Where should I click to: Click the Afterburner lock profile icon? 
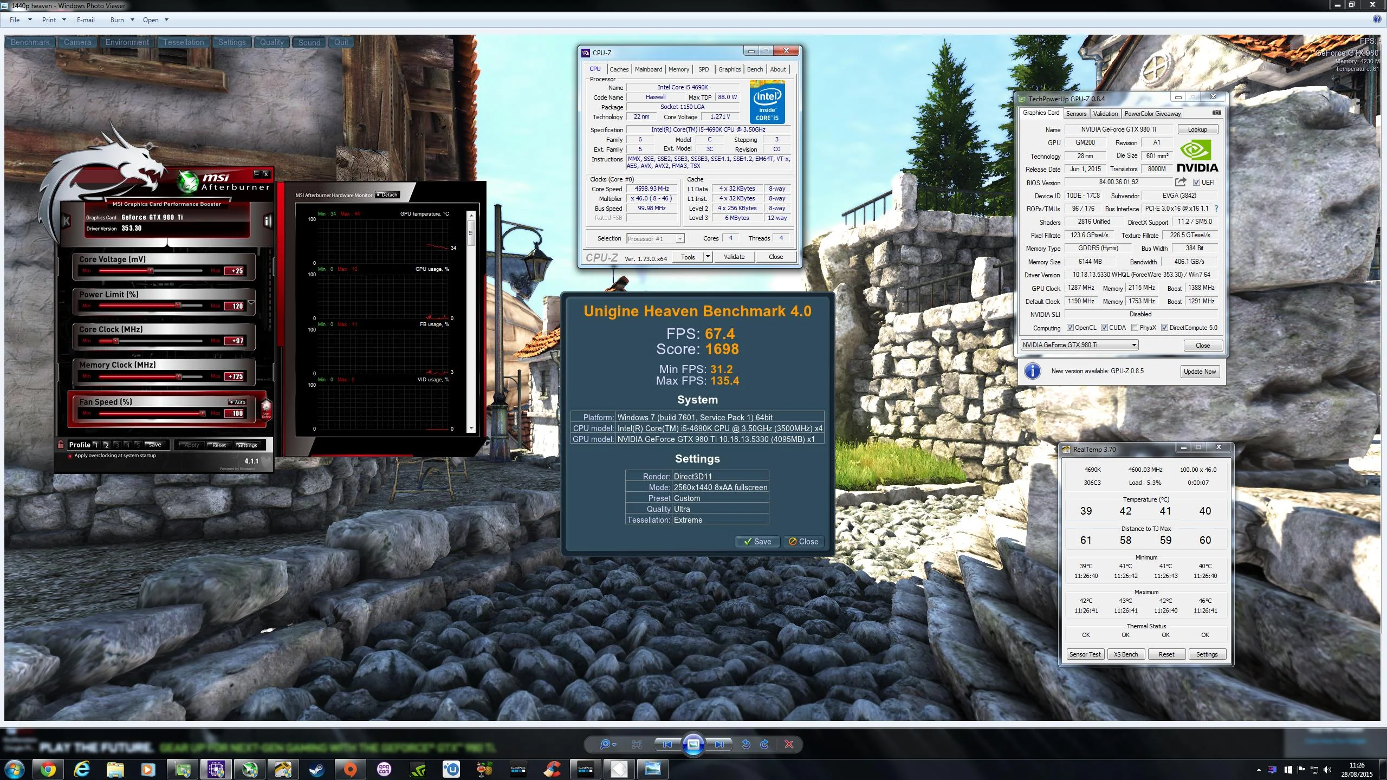pos(61,444)
